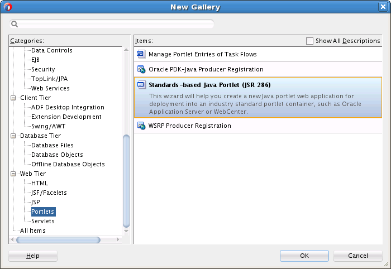Close the New Gallery dialog
The height and width of the screenshot is (269, 391).
pos(383,7)
